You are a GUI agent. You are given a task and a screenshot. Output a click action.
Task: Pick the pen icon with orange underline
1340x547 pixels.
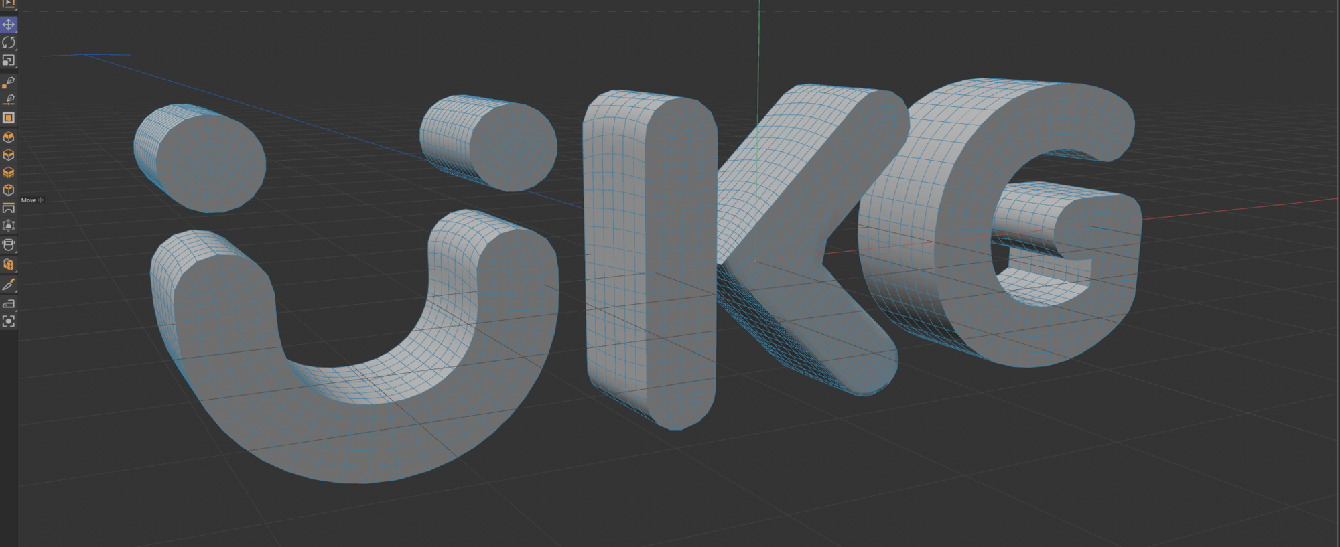click(9, 99)
